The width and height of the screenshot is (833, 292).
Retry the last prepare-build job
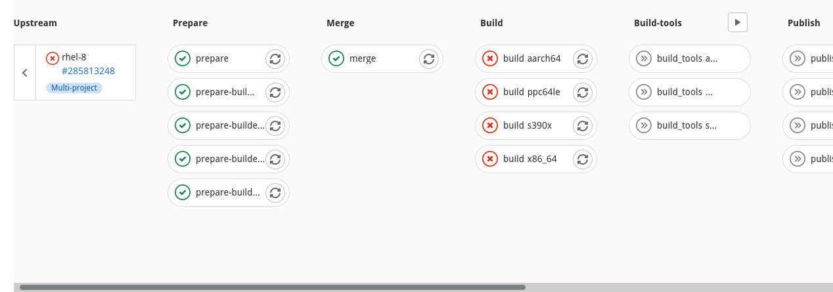(x=275, y=192)
